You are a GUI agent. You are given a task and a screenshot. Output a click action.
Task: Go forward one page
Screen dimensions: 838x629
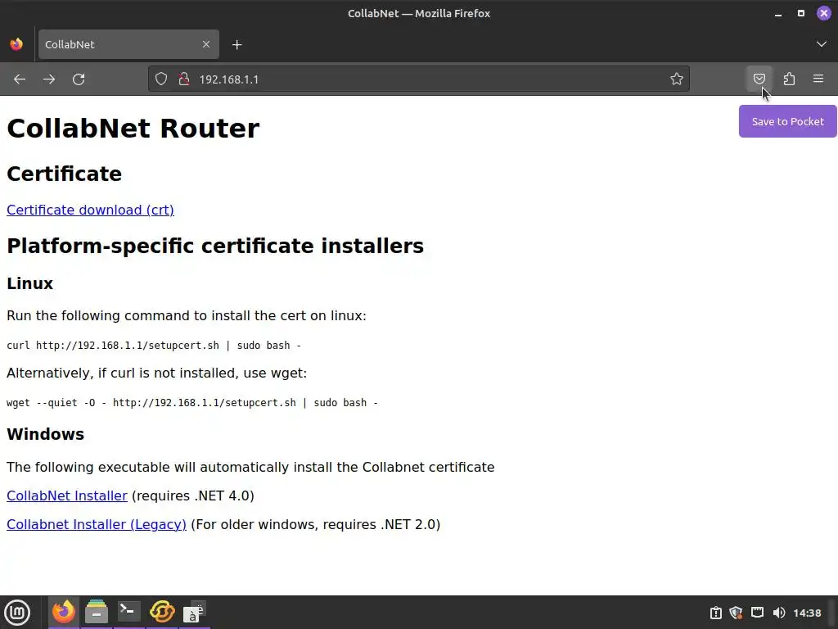tap(49, 79)
